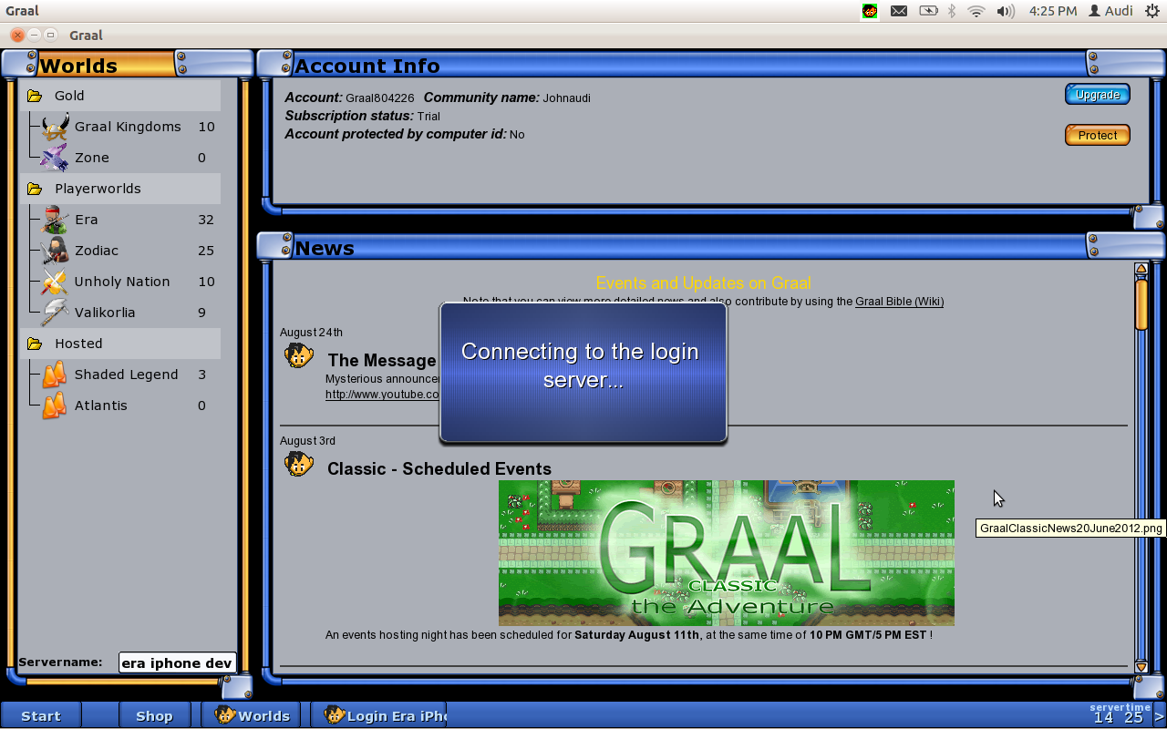Click the Zodiac world icon
The width and height of the screenshot is (1167, 729).
(55, 251)
